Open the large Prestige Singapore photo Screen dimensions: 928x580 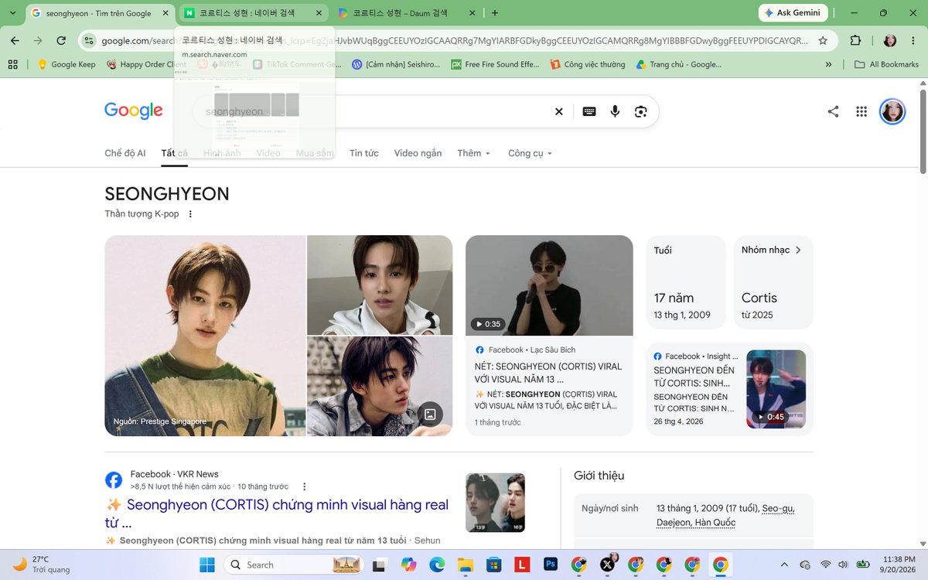click(205, 336)
